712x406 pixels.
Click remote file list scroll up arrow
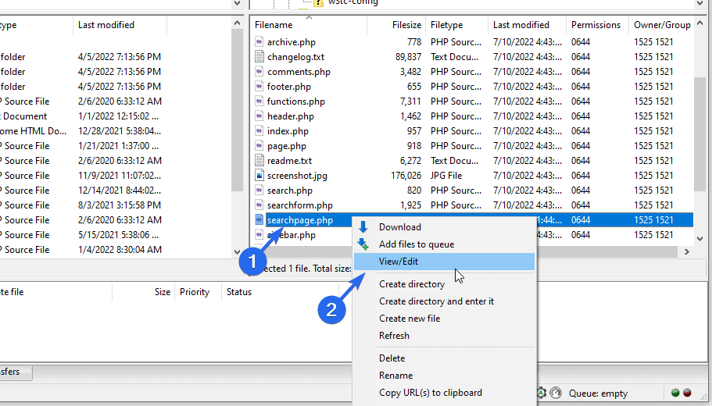tap(699, 23)
